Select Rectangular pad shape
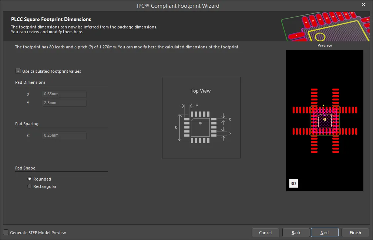The width and height of the screenshot is (373, 240). point(30,186)
